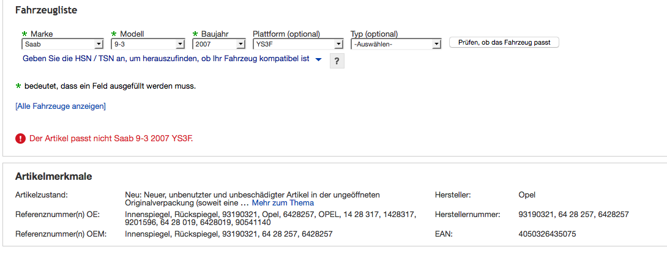Screen dimensions: 667x255
Task: Open the Mehr zum Thema link
Action: coord(283,203)
